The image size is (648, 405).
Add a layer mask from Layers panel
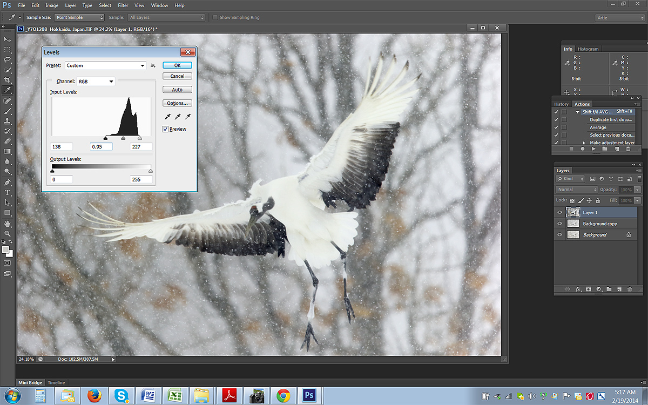[589, 289]
